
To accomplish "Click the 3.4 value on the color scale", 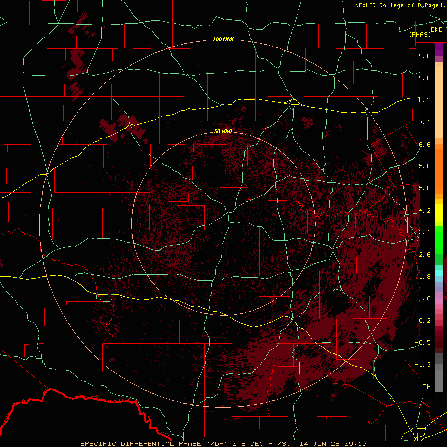I will tap(425, 232).
